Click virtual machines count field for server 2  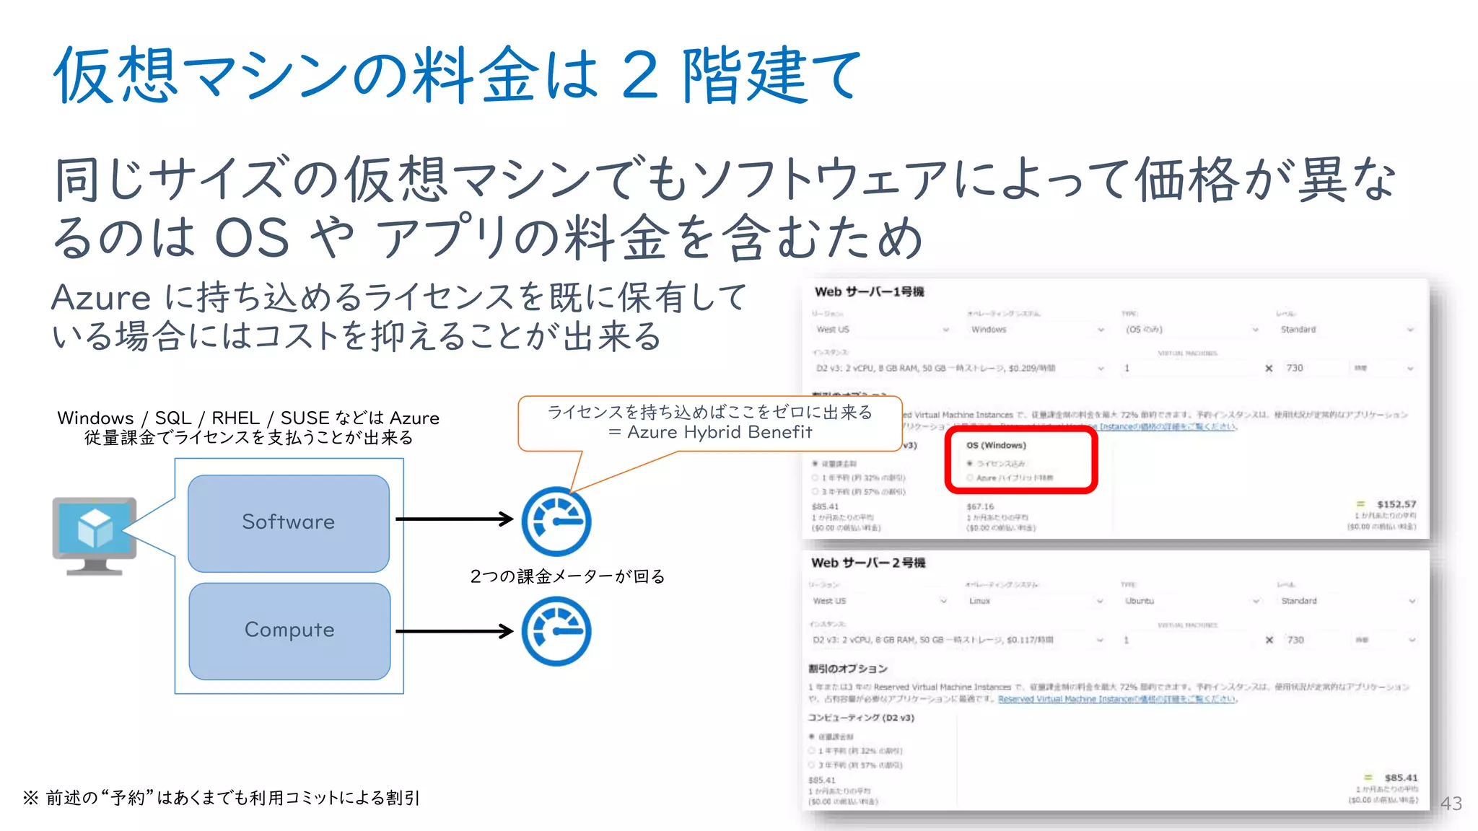(1189, 640)
